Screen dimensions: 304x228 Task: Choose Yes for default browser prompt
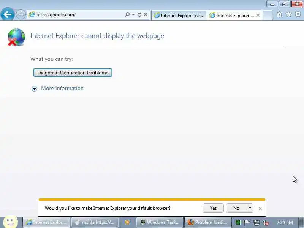point(213,208)
